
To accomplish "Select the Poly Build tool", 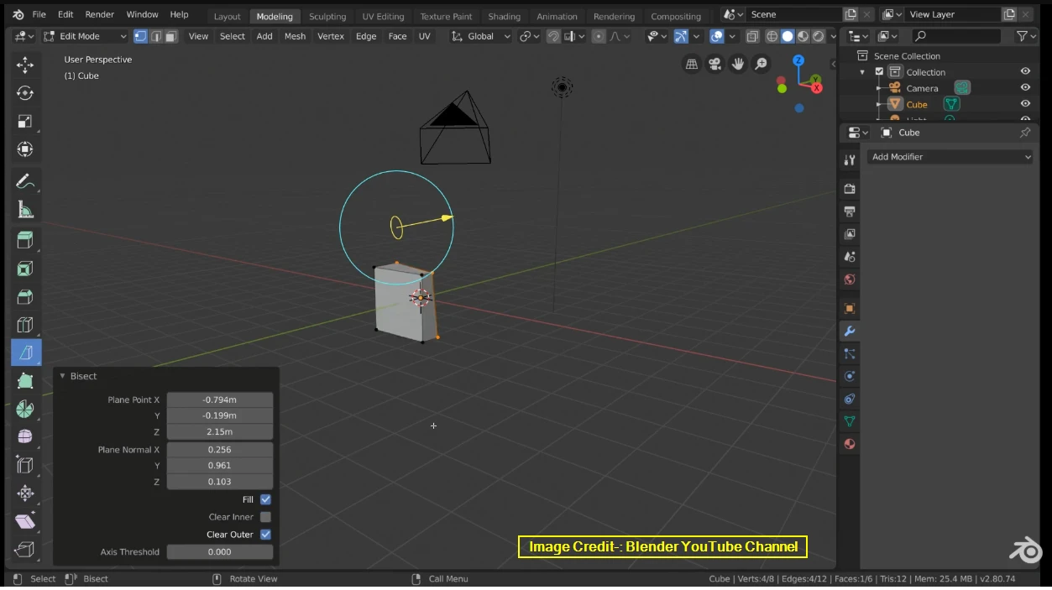I will point(25,381).
